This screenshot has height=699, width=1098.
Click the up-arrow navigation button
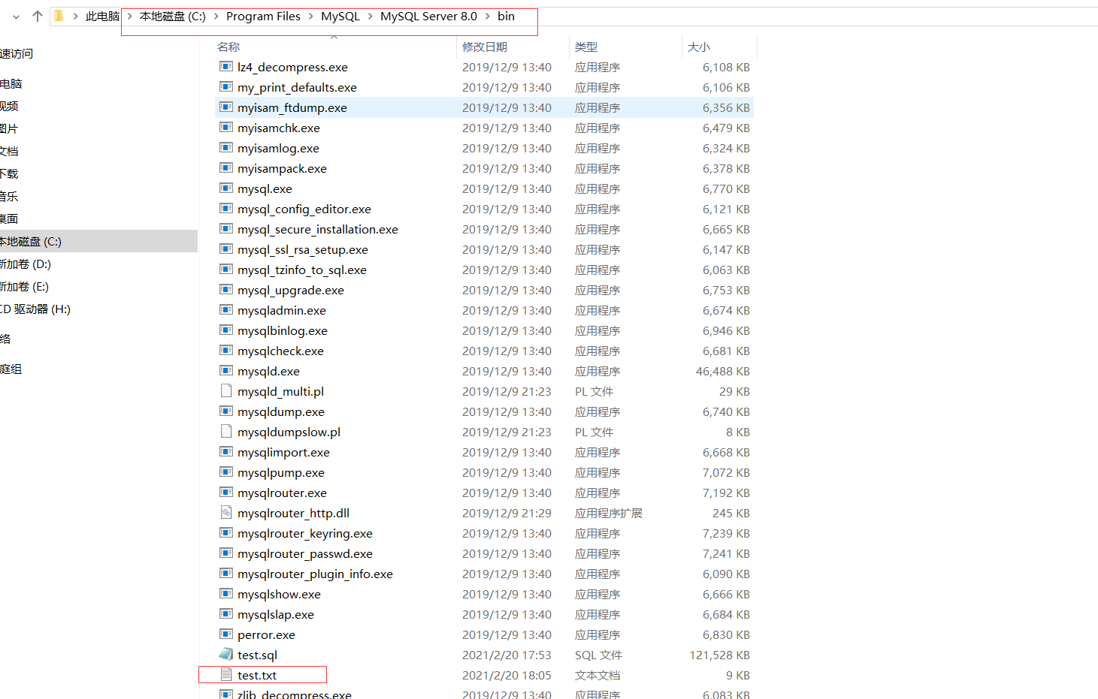tap(36, 15)
